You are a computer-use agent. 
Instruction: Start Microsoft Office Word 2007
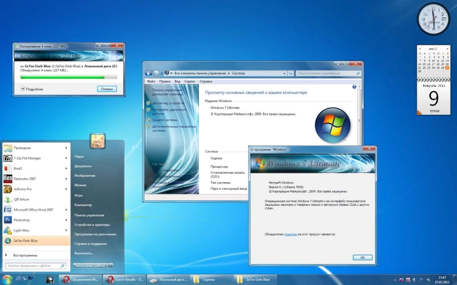(33, 210)
